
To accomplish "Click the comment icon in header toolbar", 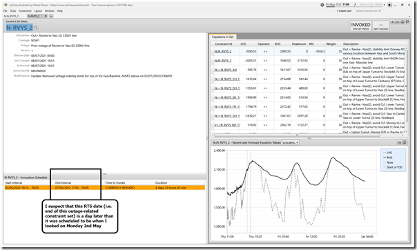I will (407, 22).
